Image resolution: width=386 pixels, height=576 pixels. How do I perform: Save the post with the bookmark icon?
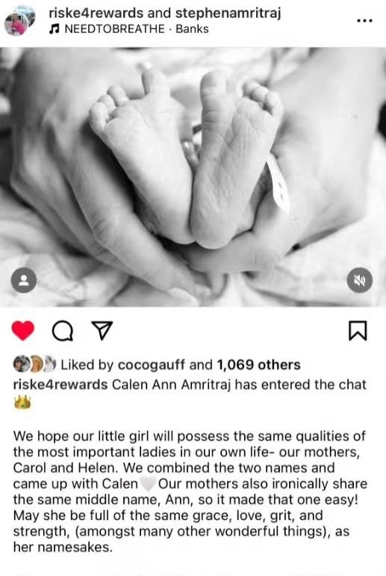click(x=358, y=331)
